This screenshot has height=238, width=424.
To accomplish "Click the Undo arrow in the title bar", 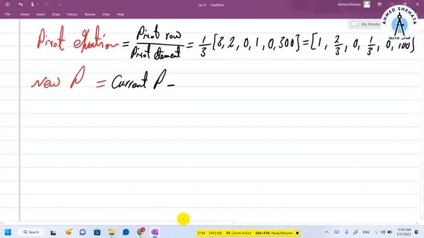I will 21,5.
